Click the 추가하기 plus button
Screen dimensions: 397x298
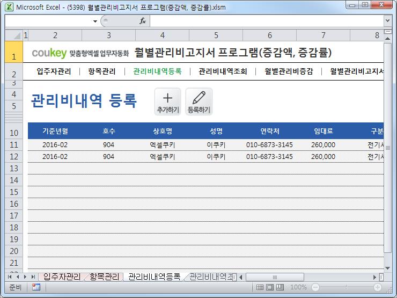(x=167, y=101)
